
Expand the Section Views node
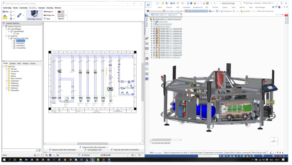click(x=151, y=22)
